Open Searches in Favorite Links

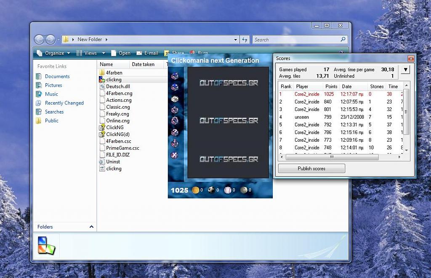50,111
